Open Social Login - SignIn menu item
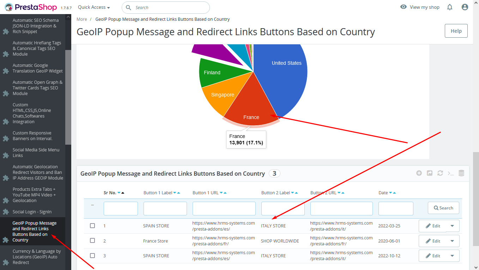The width and height of the screenshot is (479, 270). pos(32,212)
